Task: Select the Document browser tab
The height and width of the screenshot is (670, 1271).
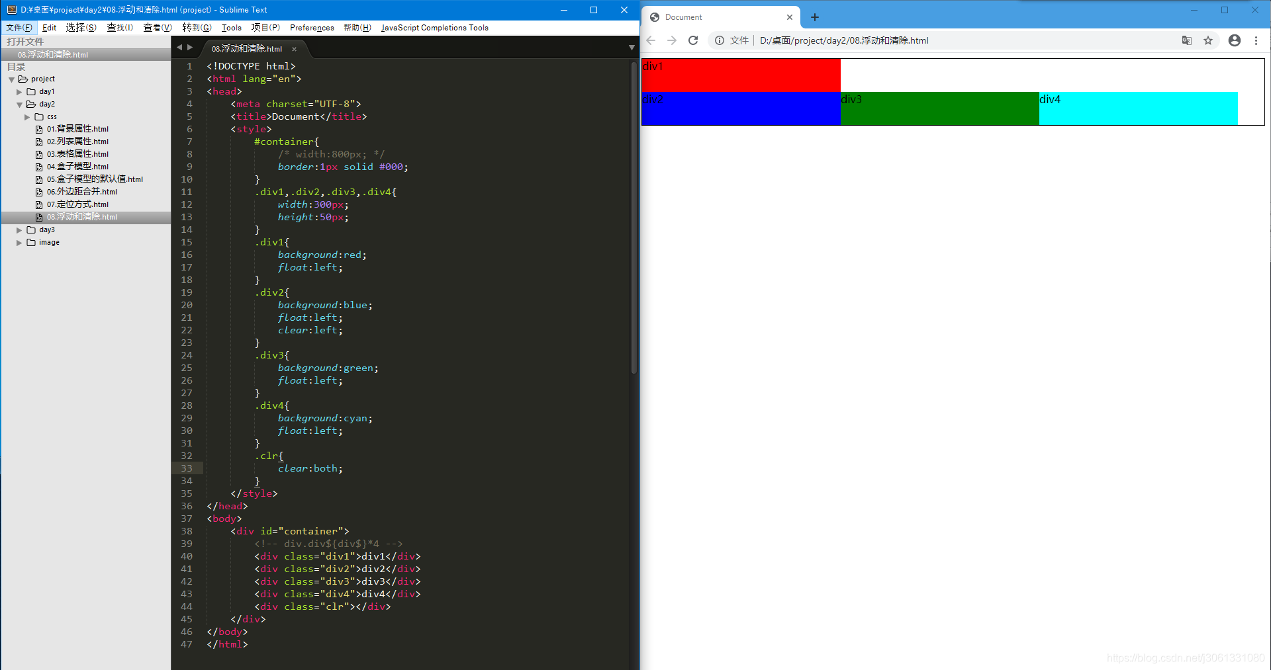Action: tap(720, 17)
